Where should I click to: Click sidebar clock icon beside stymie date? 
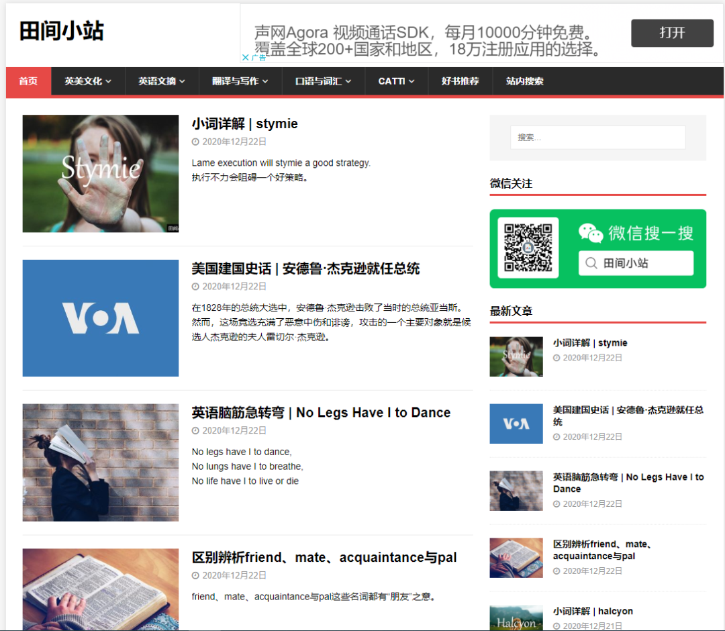point(557,358)
